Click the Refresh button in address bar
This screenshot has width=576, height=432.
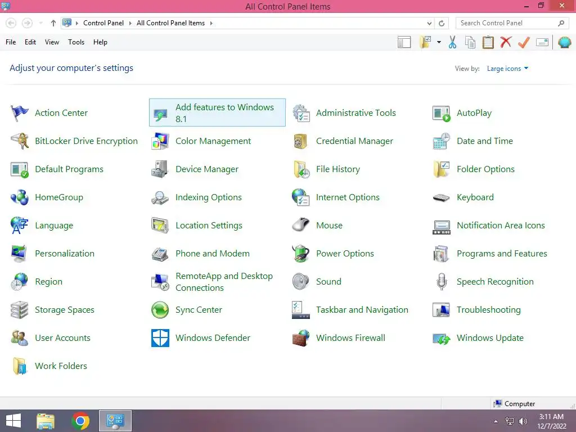pyautogui.click(x=442, y=23)
